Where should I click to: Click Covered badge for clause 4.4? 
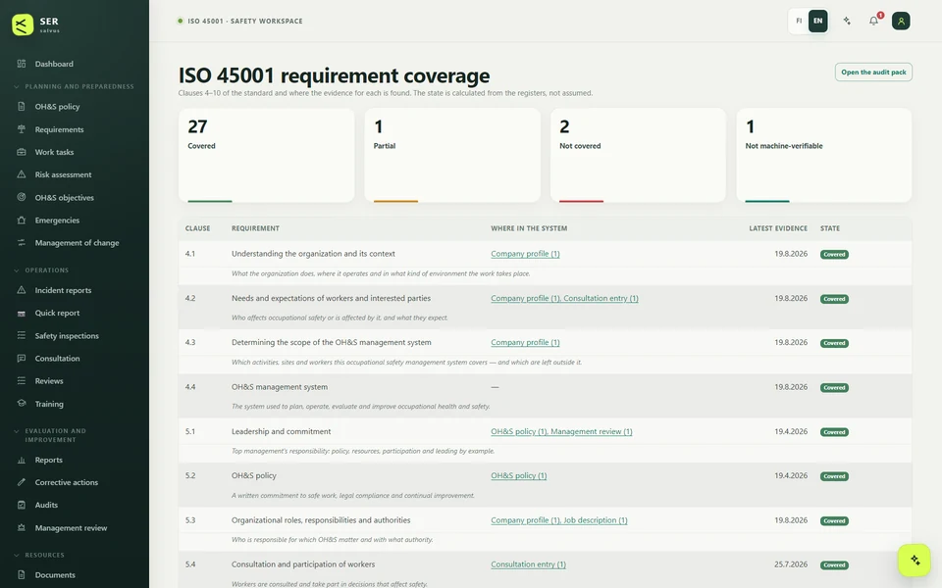pos(834,388)
